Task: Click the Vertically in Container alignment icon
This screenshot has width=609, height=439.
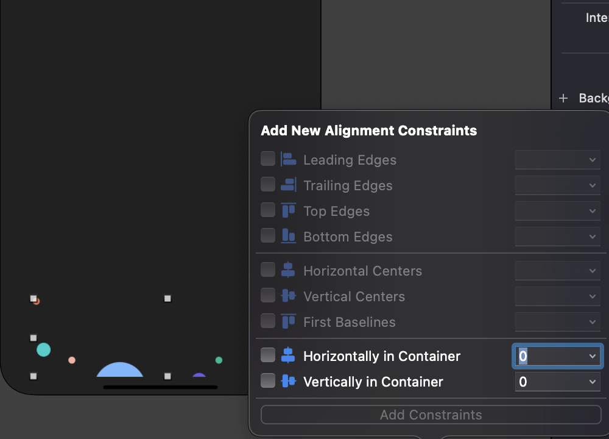Action: coord(287,381)
